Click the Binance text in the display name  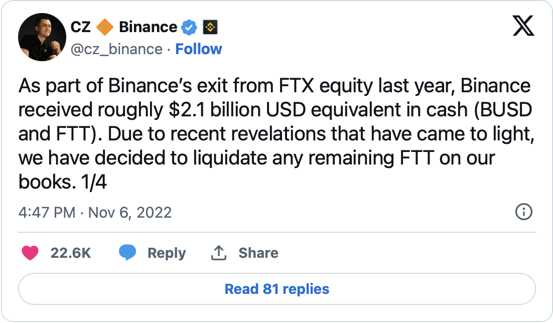[148, 27]
